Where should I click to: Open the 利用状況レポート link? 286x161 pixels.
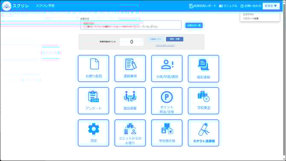coord(203,6)
